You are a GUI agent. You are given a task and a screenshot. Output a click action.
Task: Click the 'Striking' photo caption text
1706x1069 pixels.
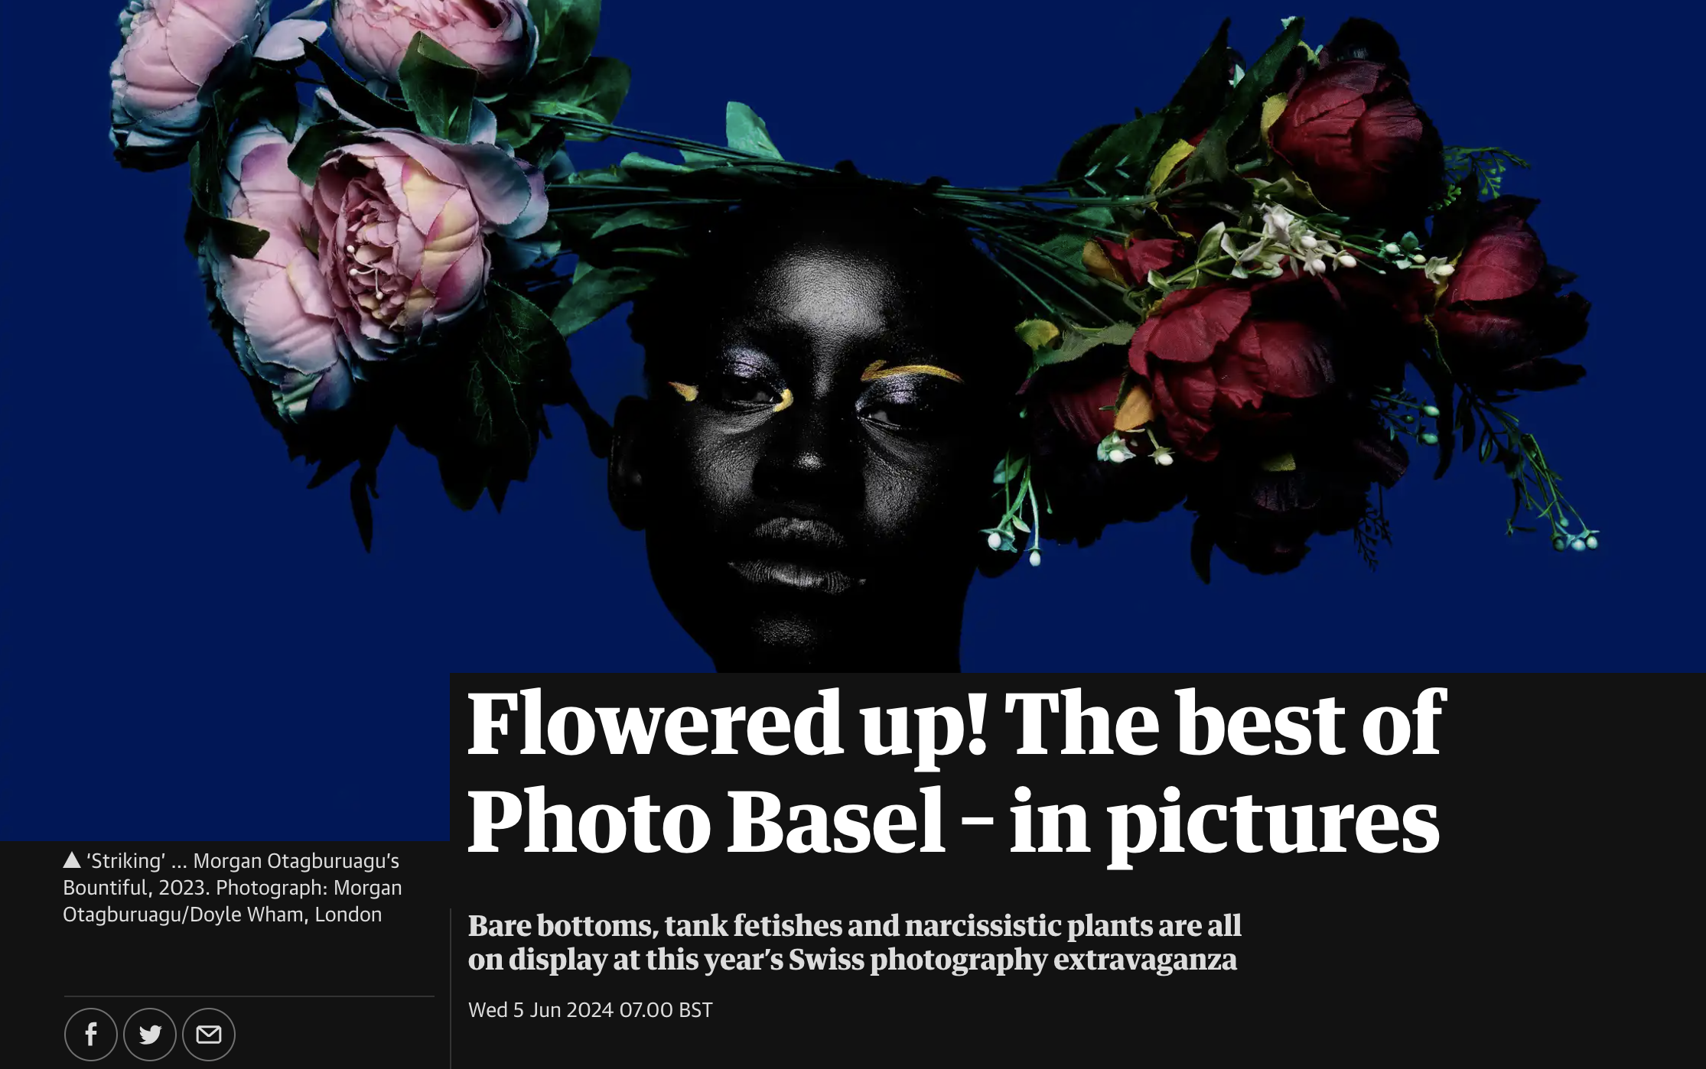click(232, 887)
